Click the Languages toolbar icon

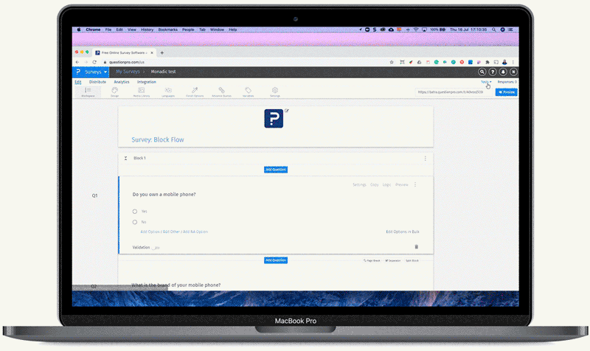168,91
